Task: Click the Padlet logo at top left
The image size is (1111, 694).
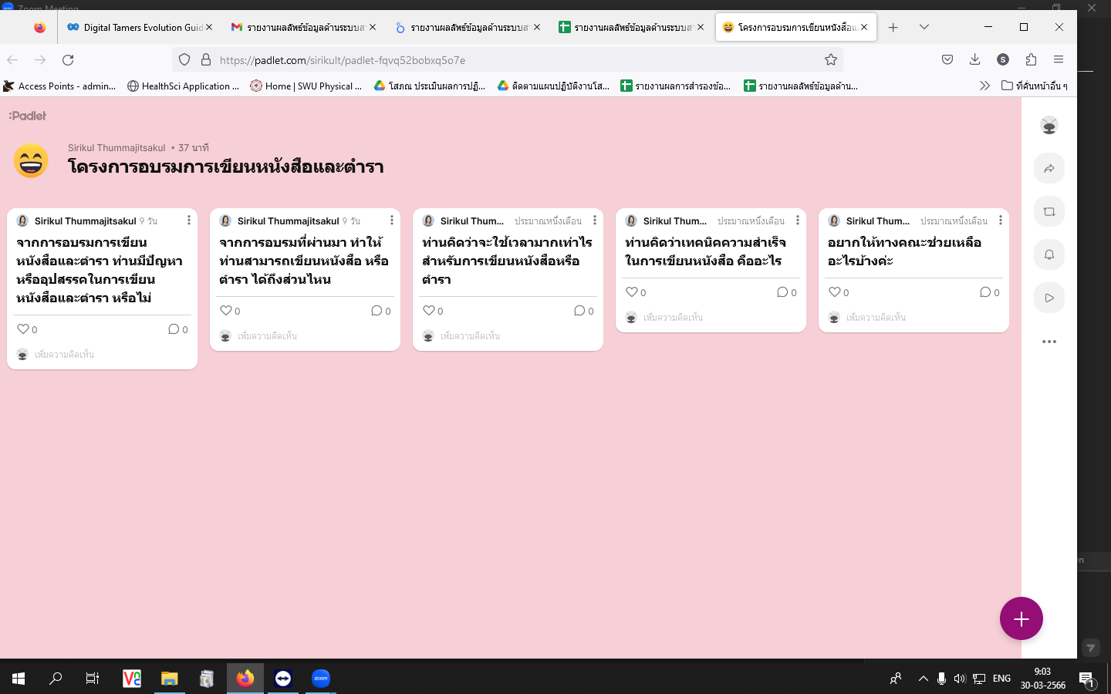Action: (x=28, y=116)
